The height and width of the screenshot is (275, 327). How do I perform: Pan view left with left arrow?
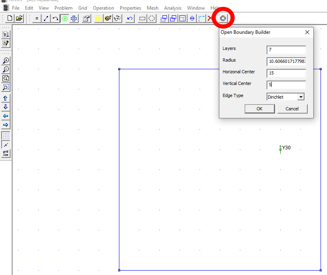[6, 116]
